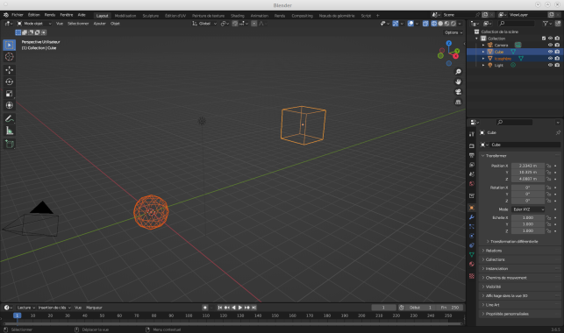Activate the Rotate tool
564x333 pixels.
tap(10, 81)
